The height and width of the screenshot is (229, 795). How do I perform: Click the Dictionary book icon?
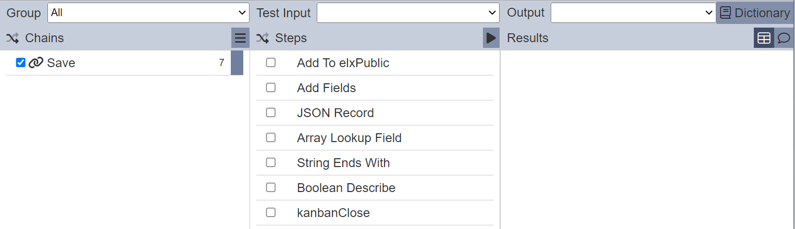pyautogui.click(x=725, y=13)
